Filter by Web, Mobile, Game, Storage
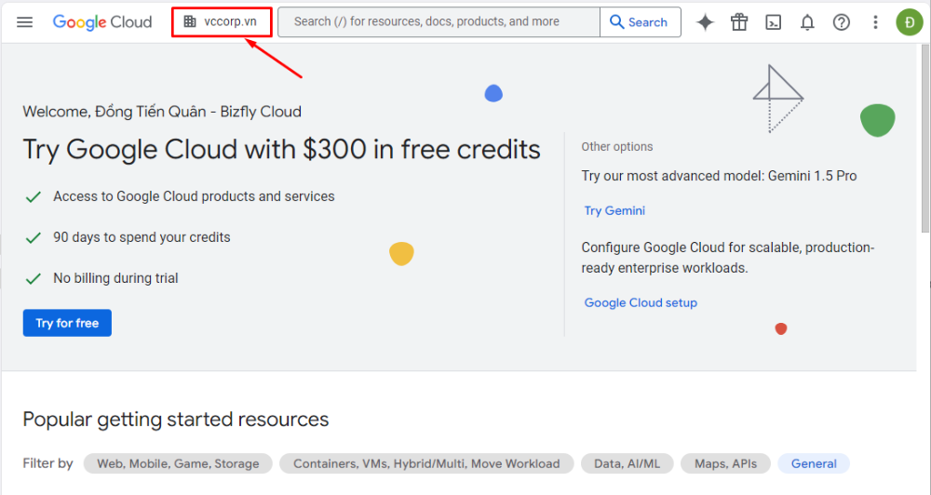 click(x=178, y=463)
